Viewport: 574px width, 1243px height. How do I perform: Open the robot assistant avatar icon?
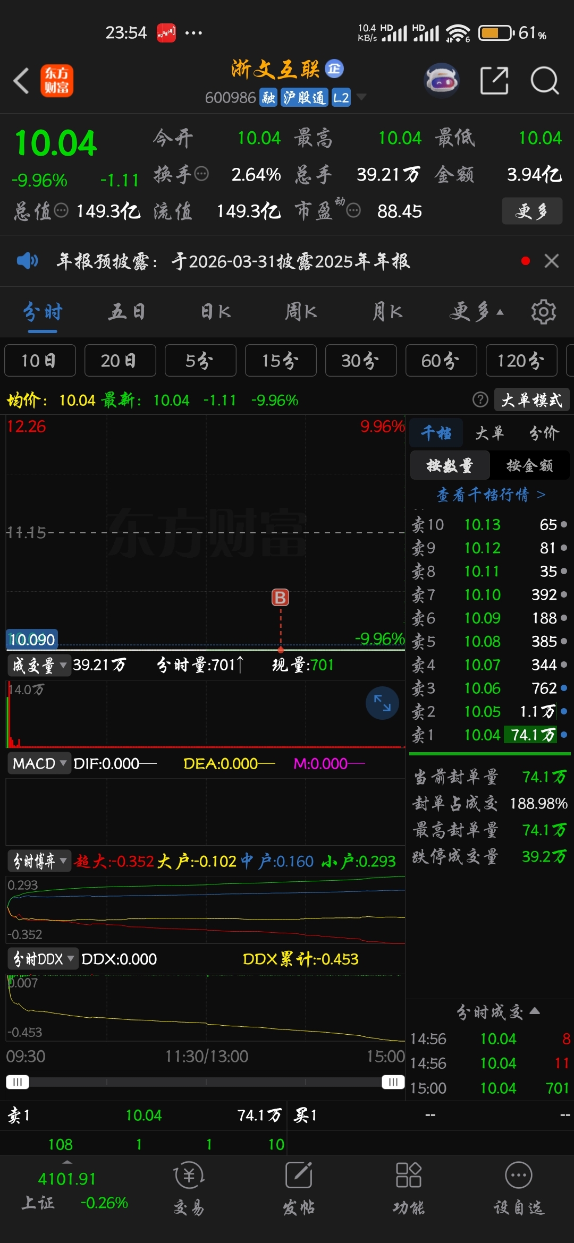point(441,81)
